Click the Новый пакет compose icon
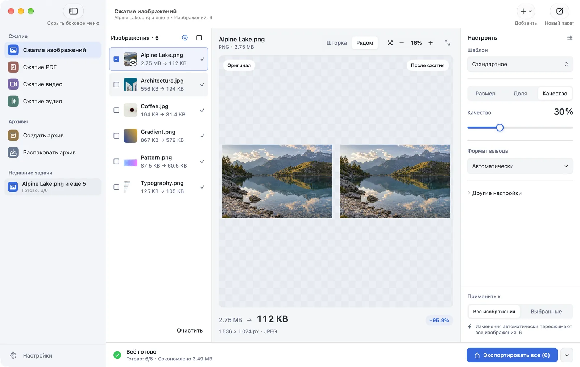 coord(560,11)
